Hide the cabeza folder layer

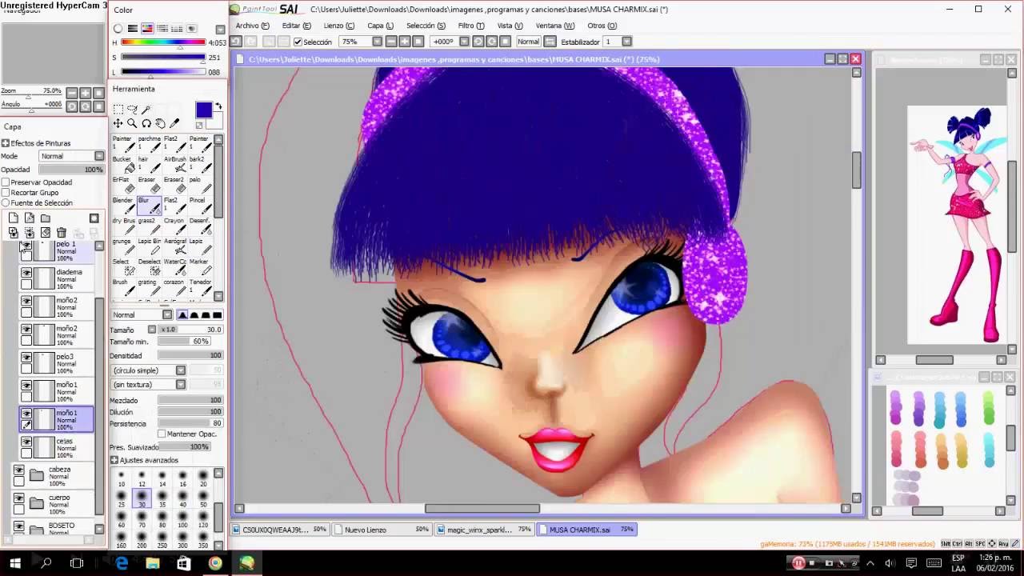point(18,470)
